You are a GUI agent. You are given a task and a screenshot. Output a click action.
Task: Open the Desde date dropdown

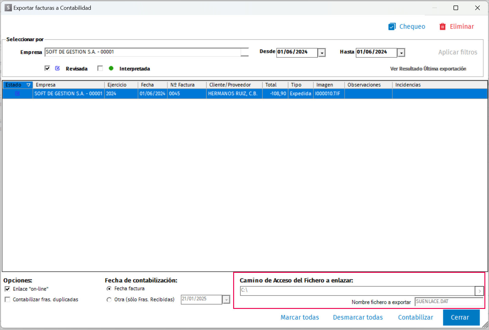[322, 53]
